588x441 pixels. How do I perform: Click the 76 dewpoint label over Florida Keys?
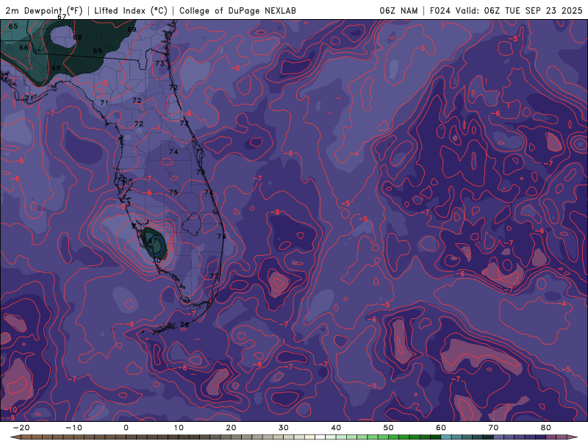coord(184,325)
